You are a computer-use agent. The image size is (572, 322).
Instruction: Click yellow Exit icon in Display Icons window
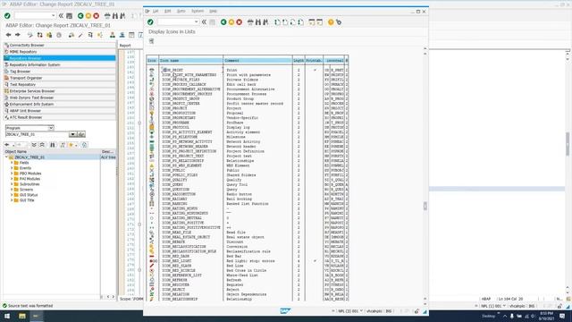(231, 22)
